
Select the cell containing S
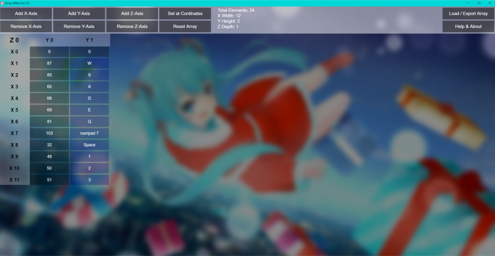[89, 75]
